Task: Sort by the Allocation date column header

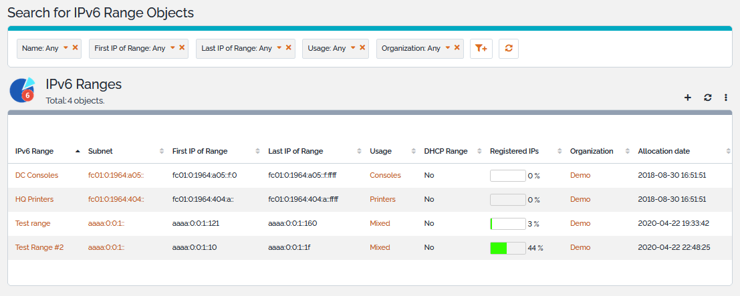Action: 663,151
